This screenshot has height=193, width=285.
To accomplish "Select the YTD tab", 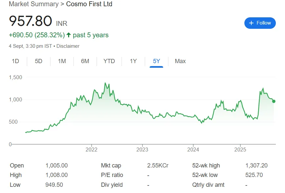I will (109, 61).
